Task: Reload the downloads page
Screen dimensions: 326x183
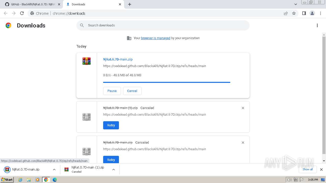Action: (22, 13)
